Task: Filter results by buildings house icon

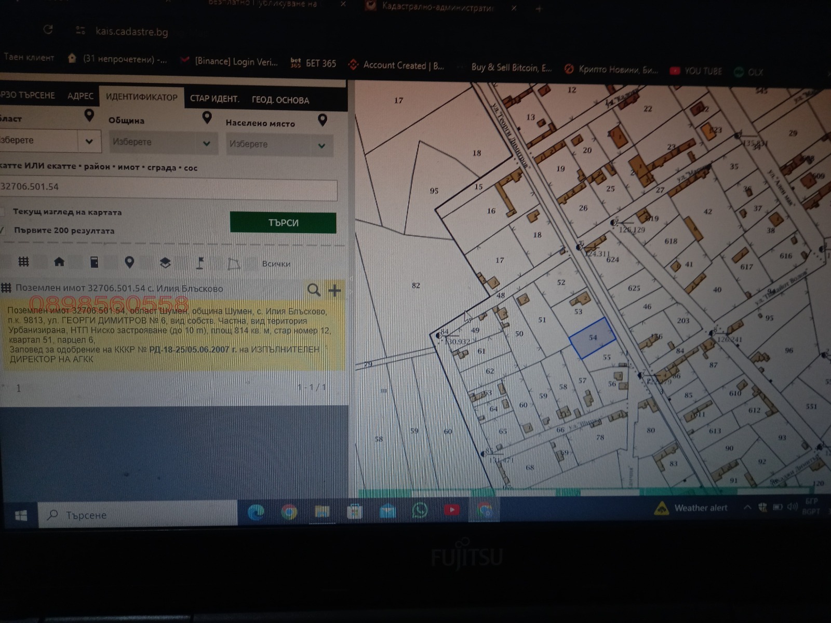Action: (x=59, y=262)
